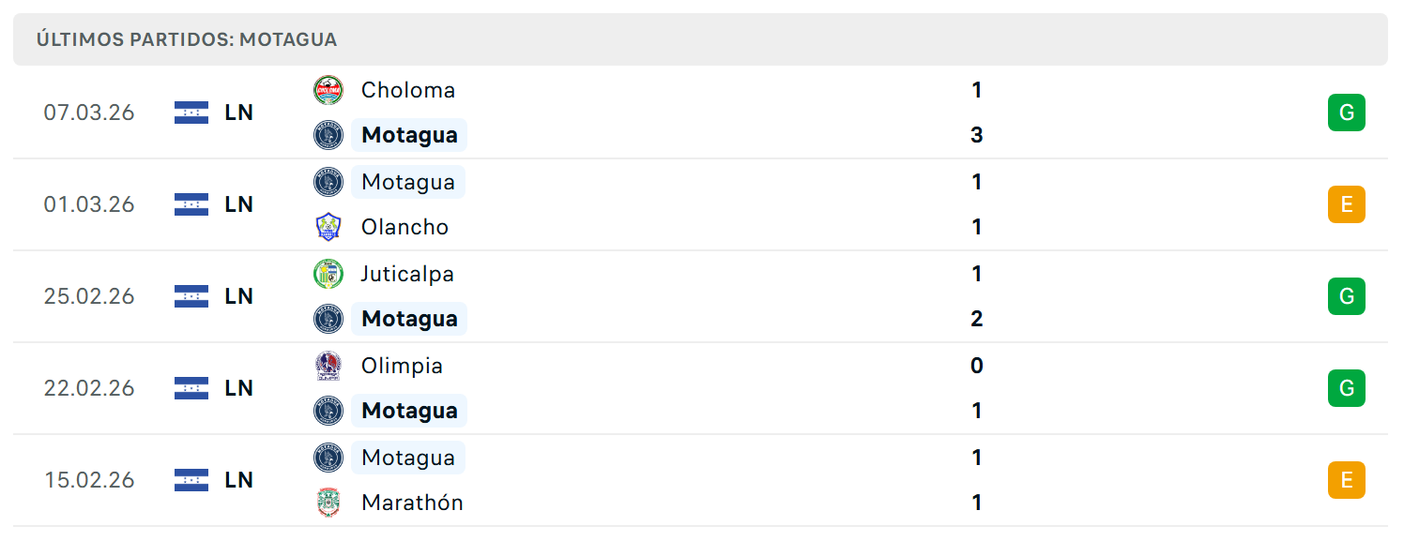
Task: Click Motagua crest in the Choloma match
Action: point(328,135)
